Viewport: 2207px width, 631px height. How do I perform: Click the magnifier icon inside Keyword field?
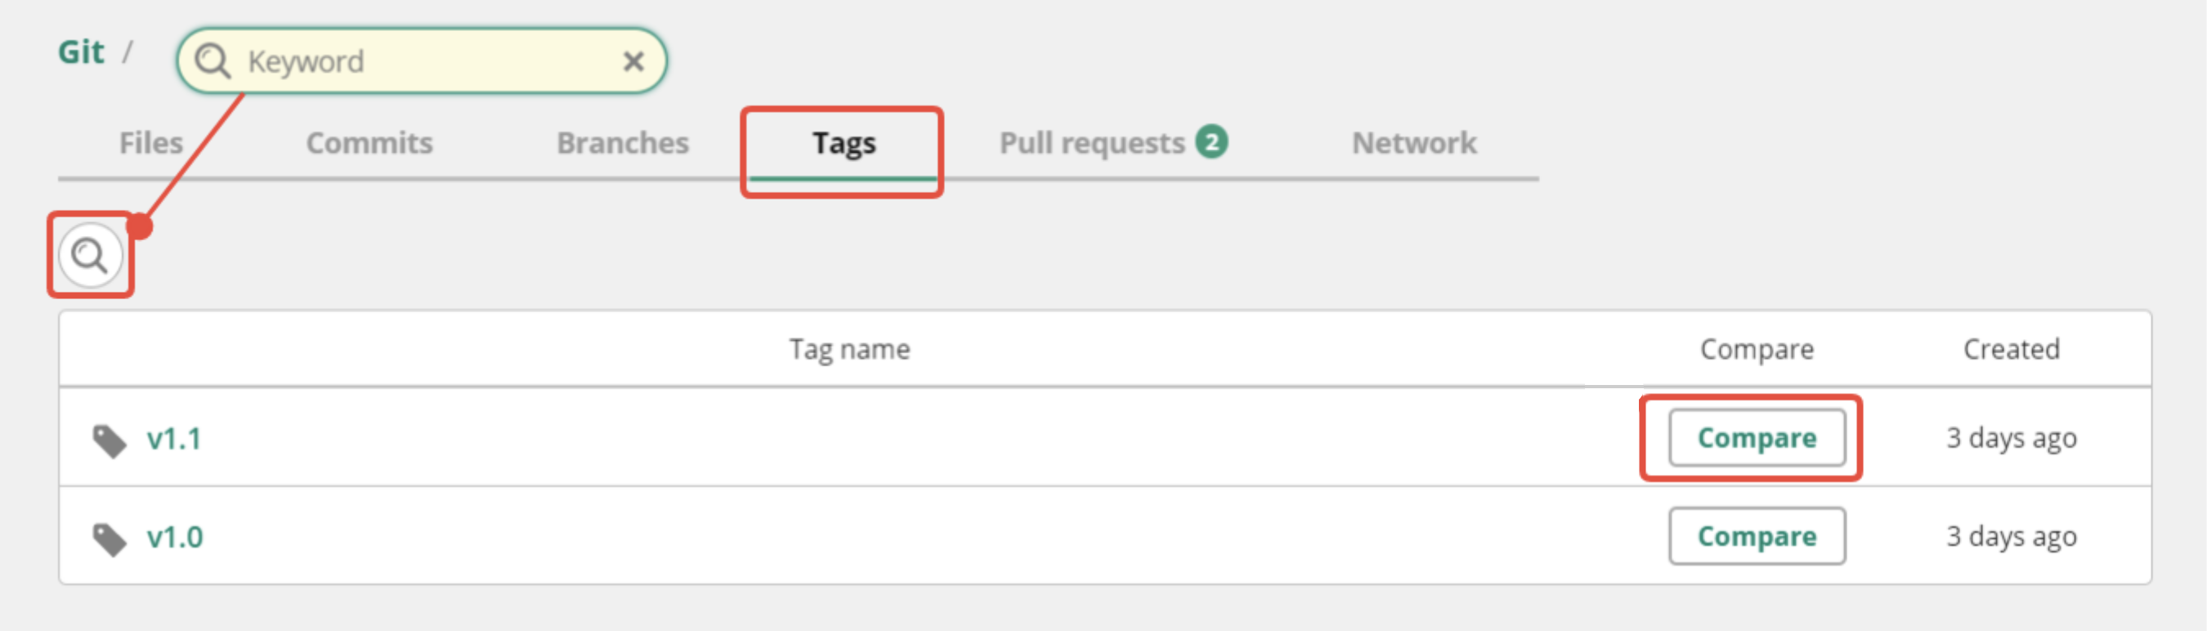click(212, 61)
